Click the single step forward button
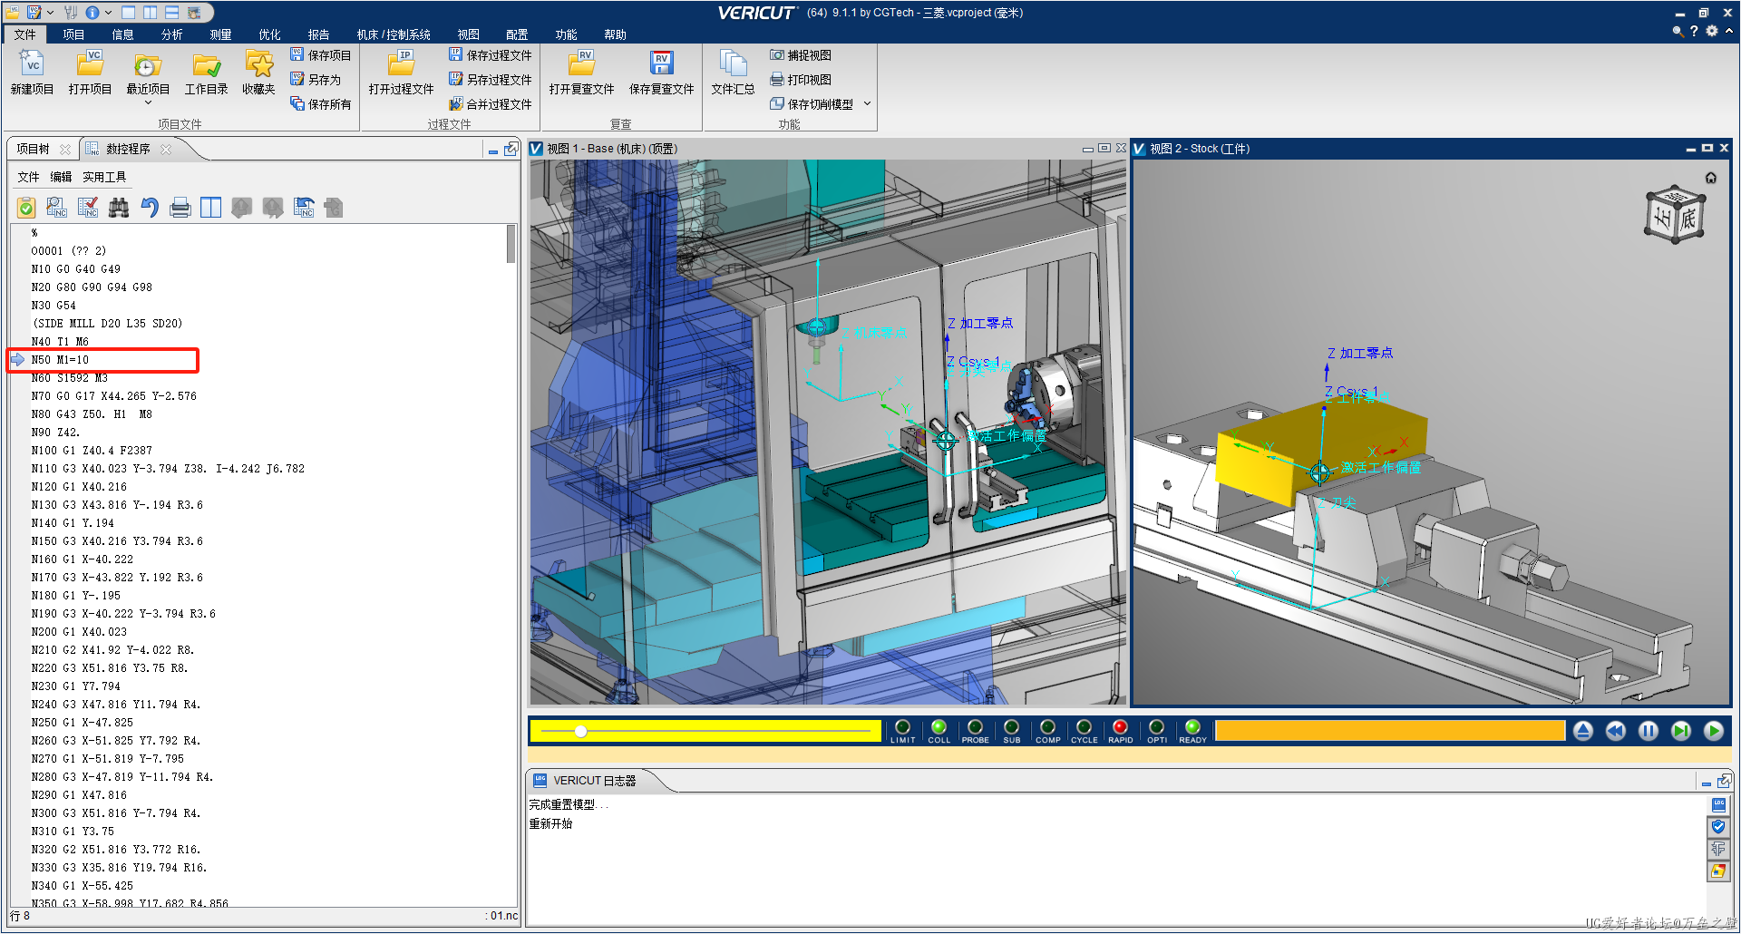 pos(1681,731)
